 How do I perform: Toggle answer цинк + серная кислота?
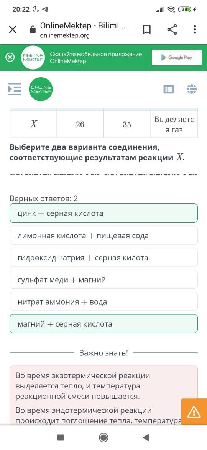pos(103,213)
